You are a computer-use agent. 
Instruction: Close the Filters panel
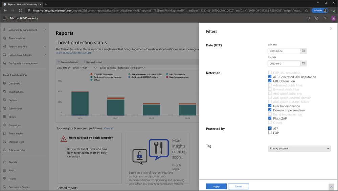point(331,28)
